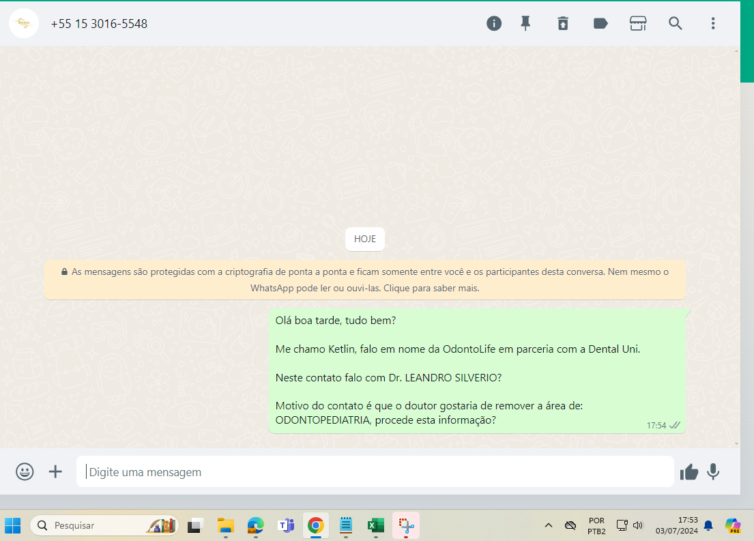Open contact info icon in chat header
The image size is (754, 541).
pos(494,24)
